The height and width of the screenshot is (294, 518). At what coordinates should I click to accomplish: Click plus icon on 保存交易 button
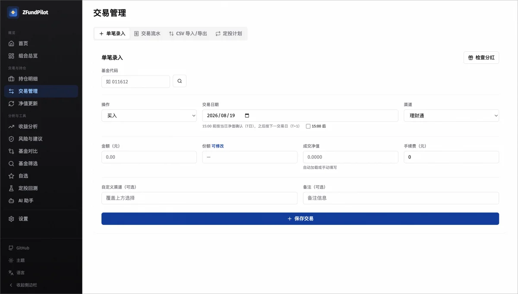290,219
